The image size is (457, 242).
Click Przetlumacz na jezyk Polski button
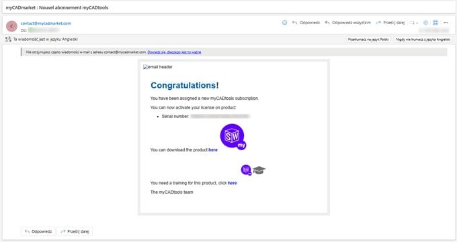coord(368,40)
